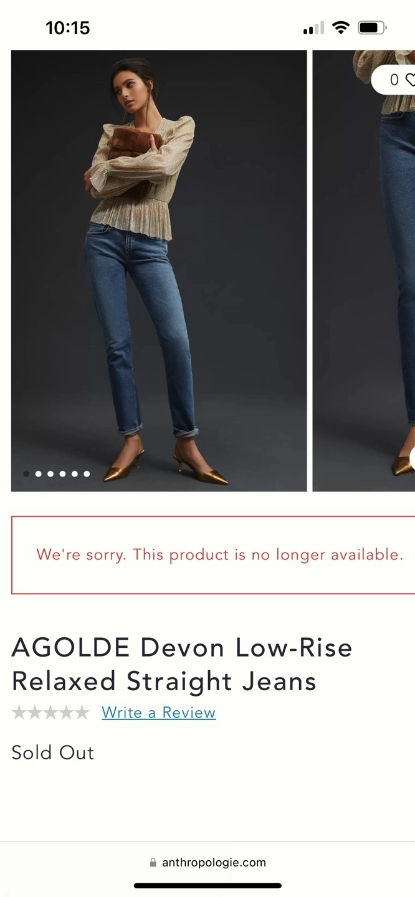Tap the product no longer available banner

coord(213,555)
